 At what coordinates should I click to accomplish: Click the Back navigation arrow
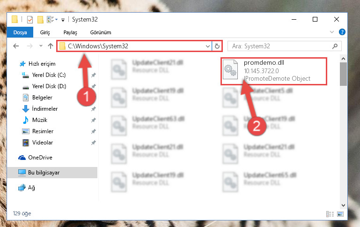[16, 46]
